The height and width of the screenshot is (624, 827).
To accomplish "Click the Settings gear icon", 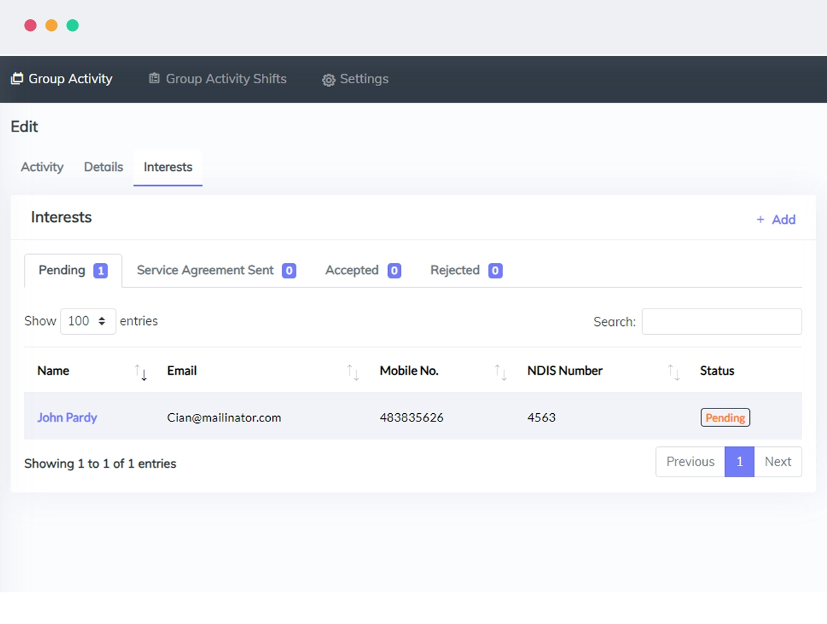I will coord(329,80).
